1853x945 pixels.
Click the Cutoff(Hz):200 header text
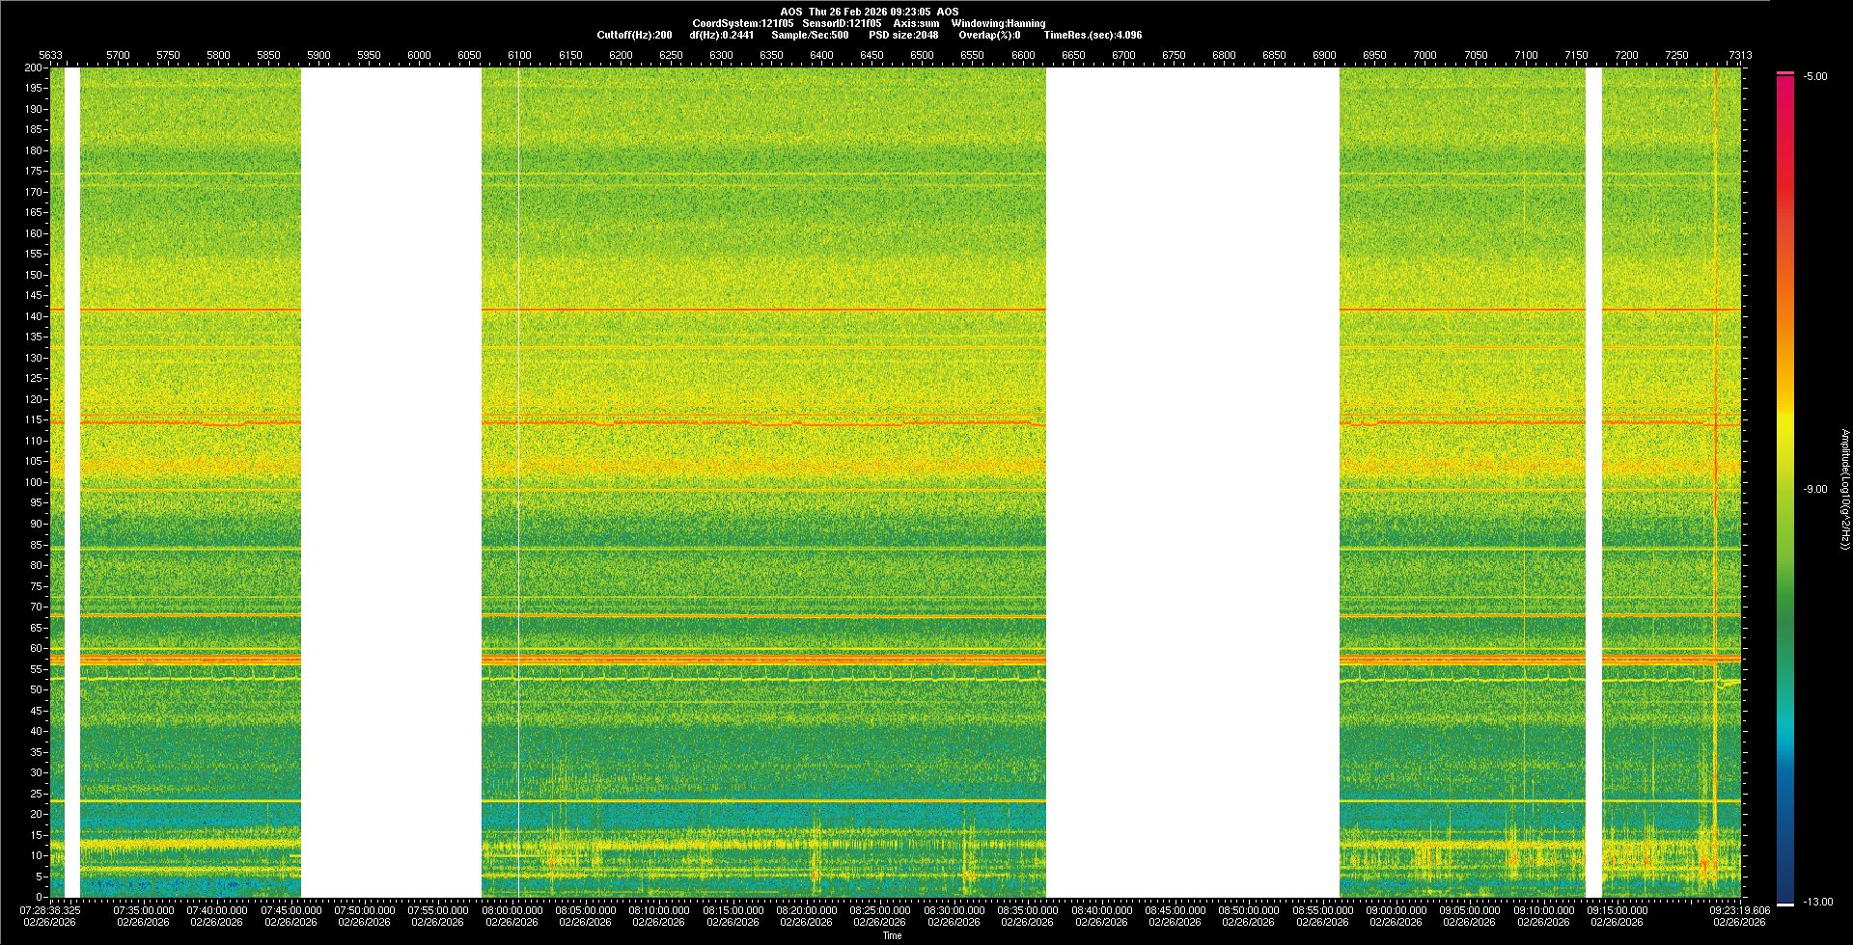pos(634,35)
